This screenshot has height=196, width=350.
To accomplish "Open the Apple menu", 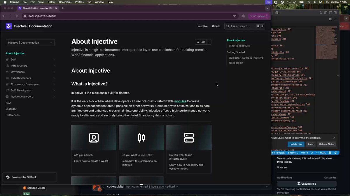I will (x=5, y=2).
